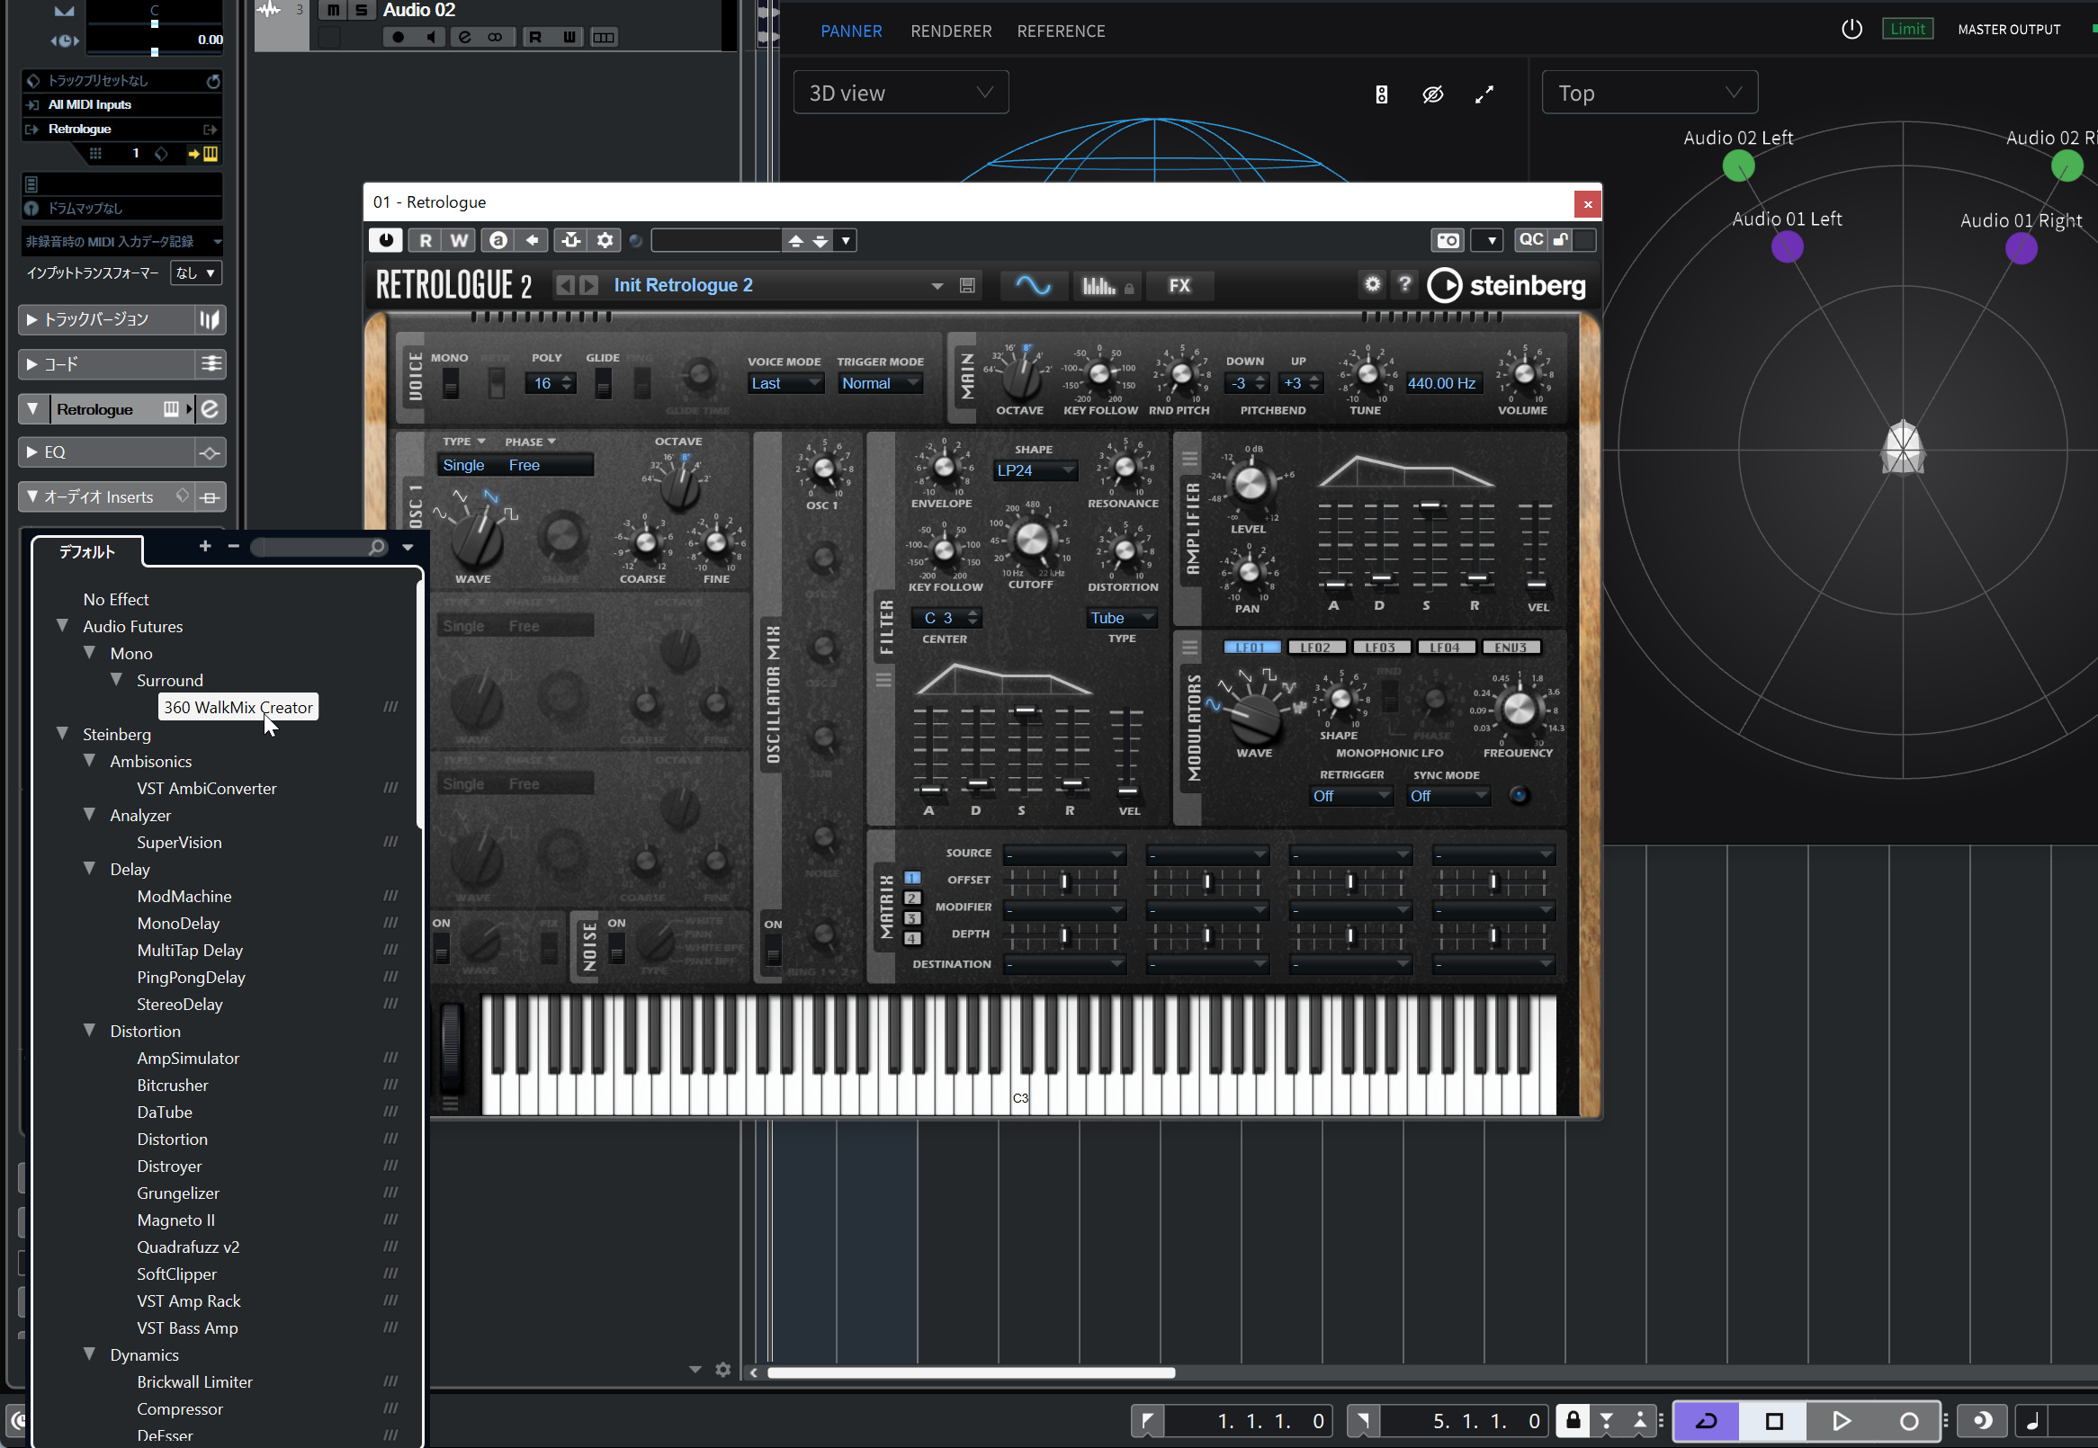Save the preset with the disk icon
This screenshot has height=1448, width=2098.
[967, 286]
